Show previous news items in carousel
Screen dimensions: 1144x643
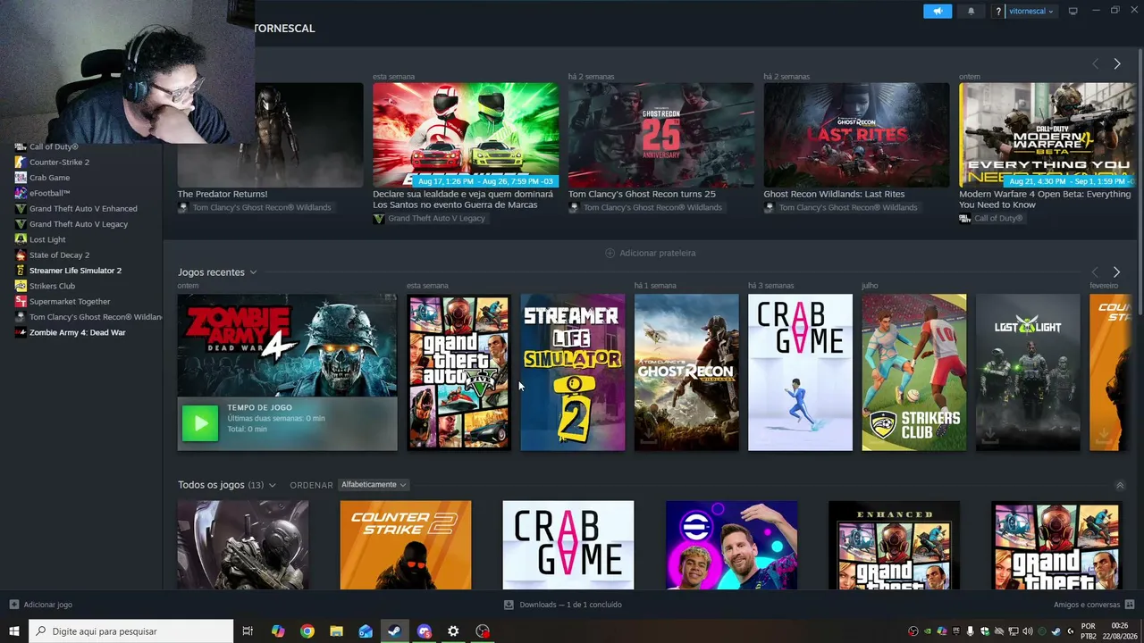[1095, 64]
